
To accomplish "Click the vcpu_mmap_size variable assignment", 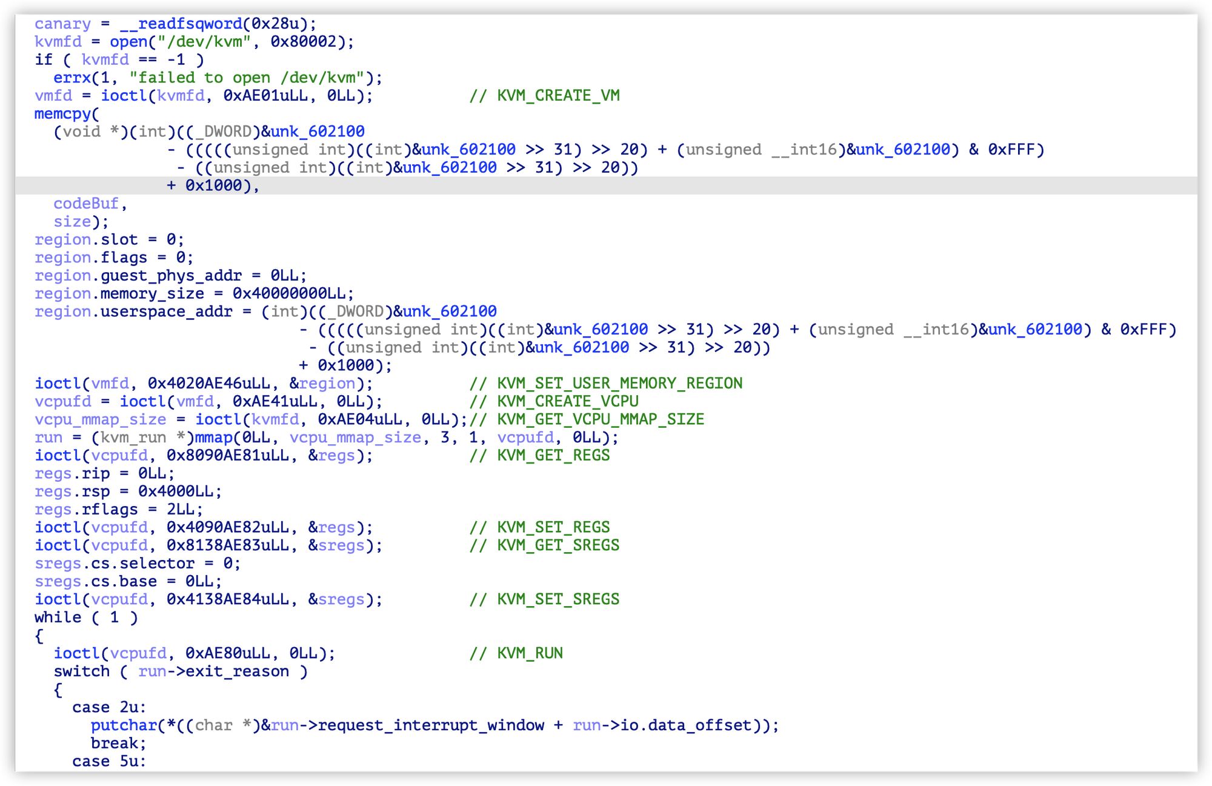I will [x=100, y=419].
